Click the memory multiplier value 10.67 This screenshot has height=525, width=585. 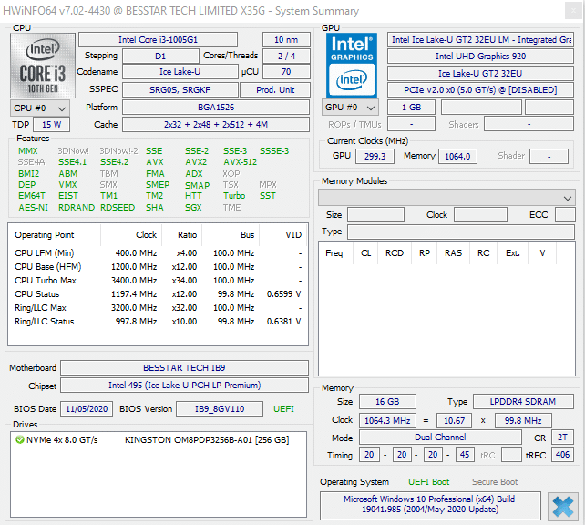454,421
